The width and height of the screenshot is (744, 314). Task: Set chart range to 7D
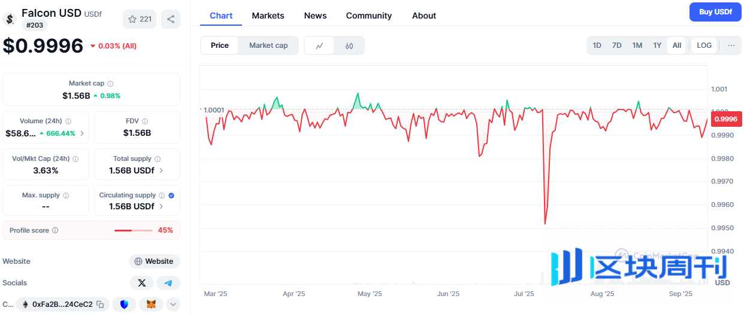click(617, 45)
